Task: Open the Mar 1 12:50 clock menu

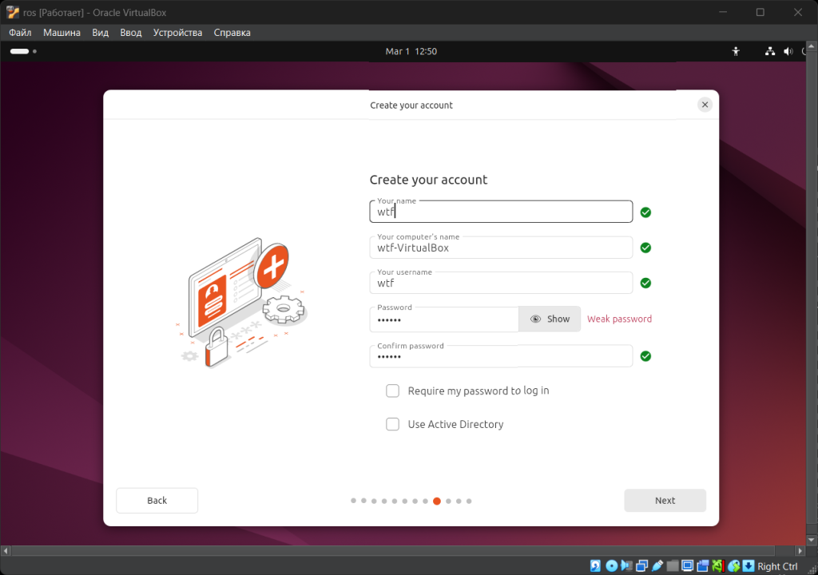Action: pos(411,51)
